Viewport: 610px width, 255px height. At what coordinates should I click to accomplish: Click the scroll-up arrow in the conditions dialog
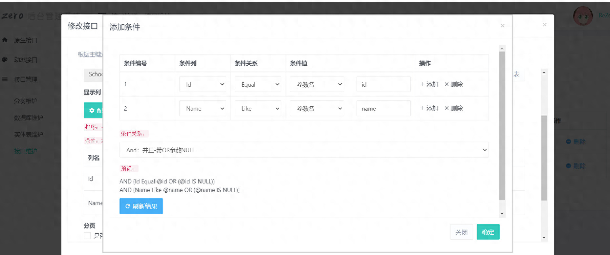[502, 48]
